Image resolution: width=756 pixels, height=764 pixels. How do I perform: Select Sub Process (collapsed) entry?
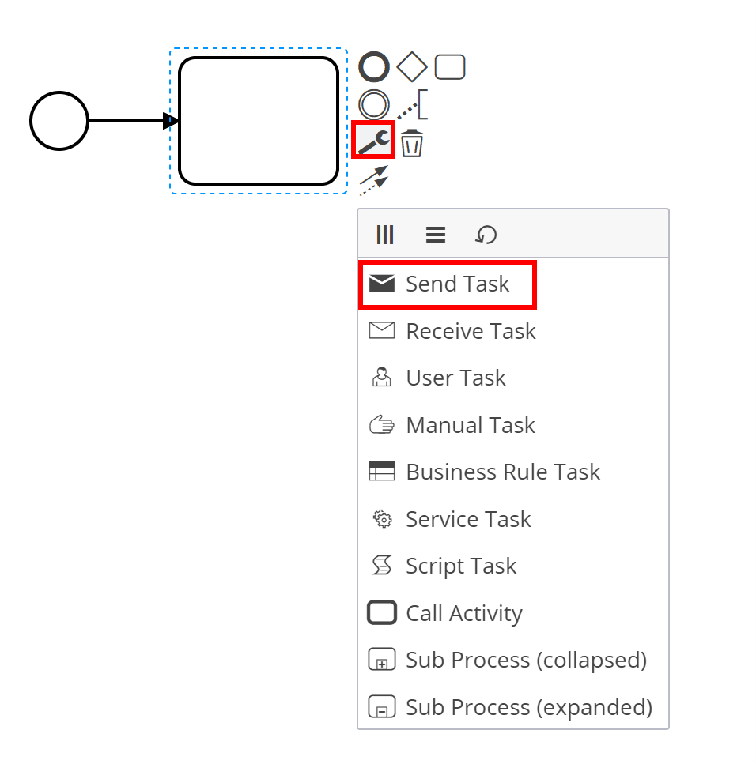(513, 661)
